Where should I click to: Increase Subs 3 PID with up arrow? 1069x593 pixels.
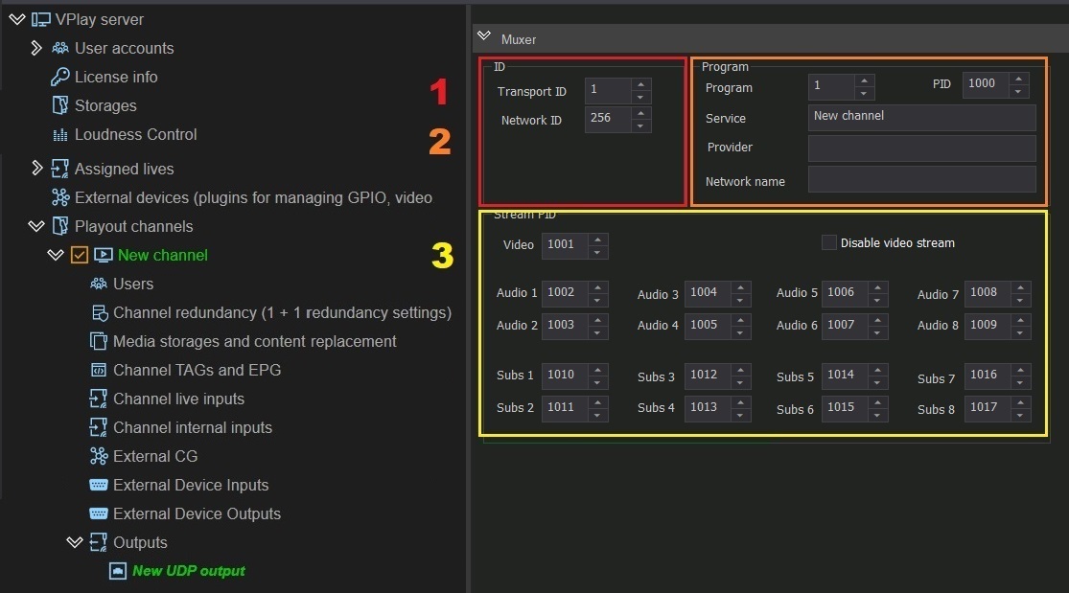tap(740, 370)
